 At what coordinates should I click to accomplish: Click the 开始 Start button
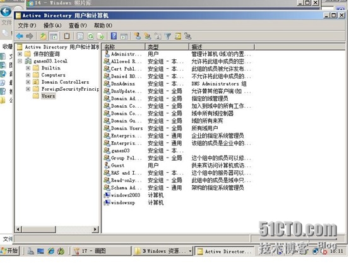tap(10, 251)
